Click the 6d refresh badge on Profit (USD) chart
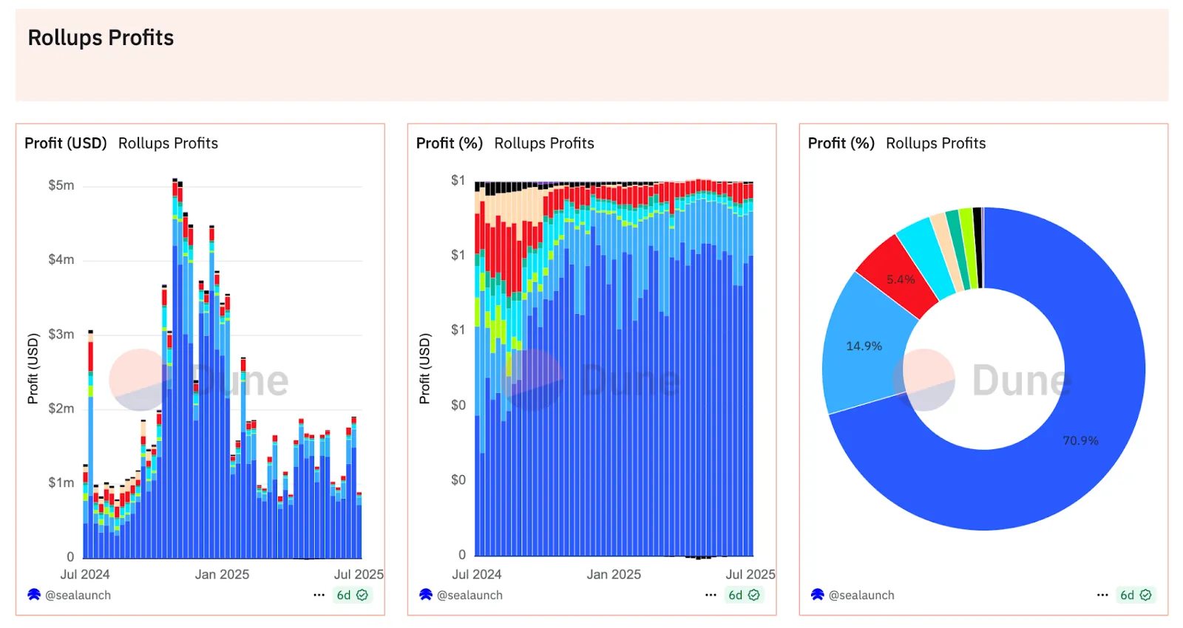Screen dimensions: 1183x628 coord(352,595)
